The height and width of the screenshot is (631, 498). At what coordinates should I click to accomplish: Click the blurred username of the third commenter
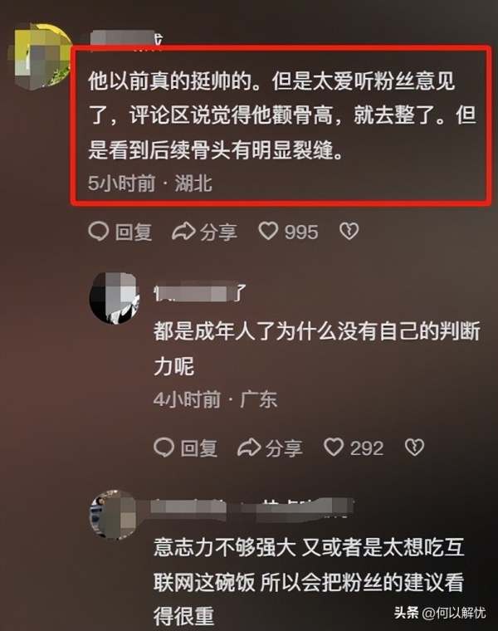pyautogui.click(x=253, y=508)
